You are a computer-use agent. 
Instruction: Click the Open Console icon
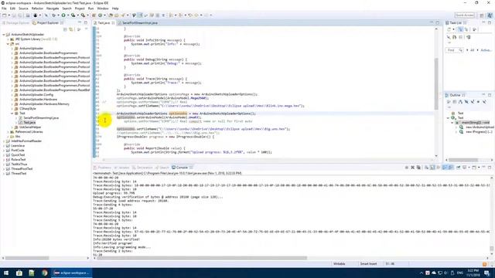tap(474, 168)
